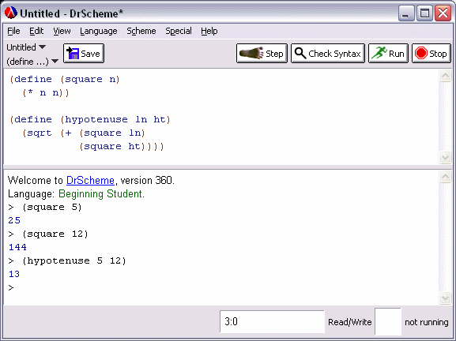Close the DrScheme window

(x=443, y=13)
